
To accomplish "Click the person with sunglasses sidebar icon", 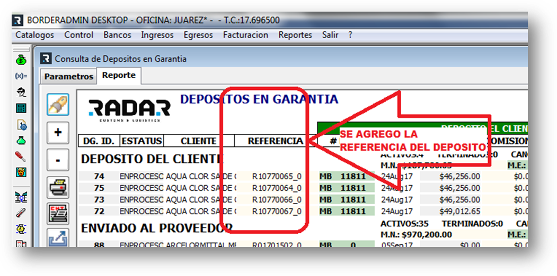I will pyautogui.click(x=21, y=92).
